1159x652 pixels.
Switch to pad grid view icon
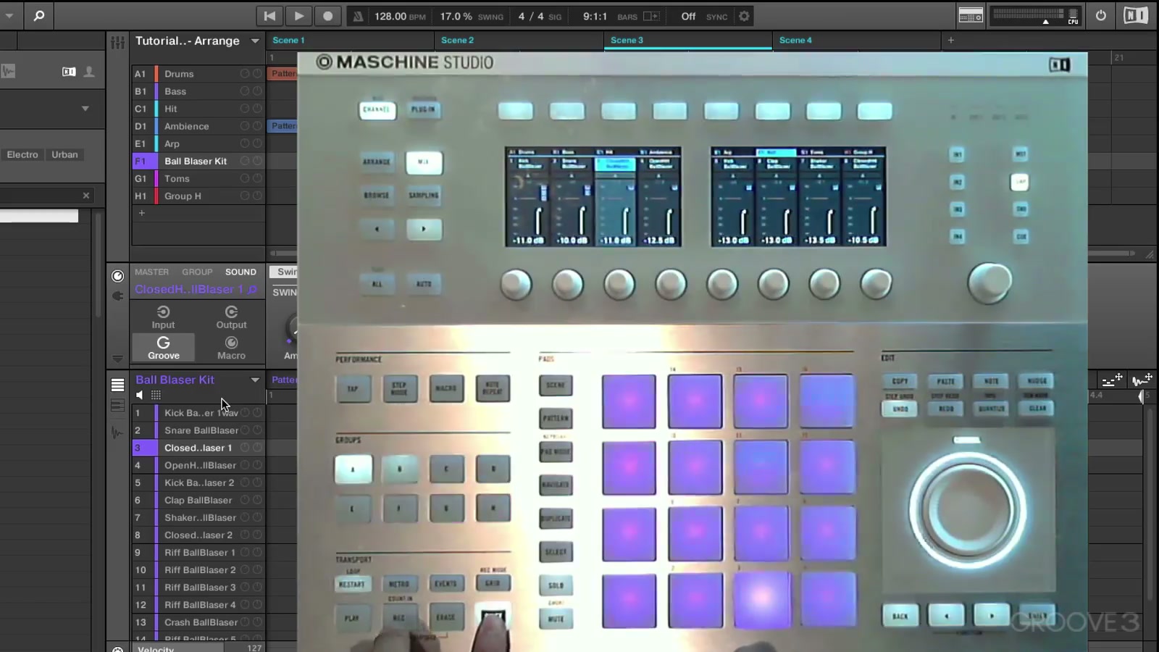[x=156, y=395]
